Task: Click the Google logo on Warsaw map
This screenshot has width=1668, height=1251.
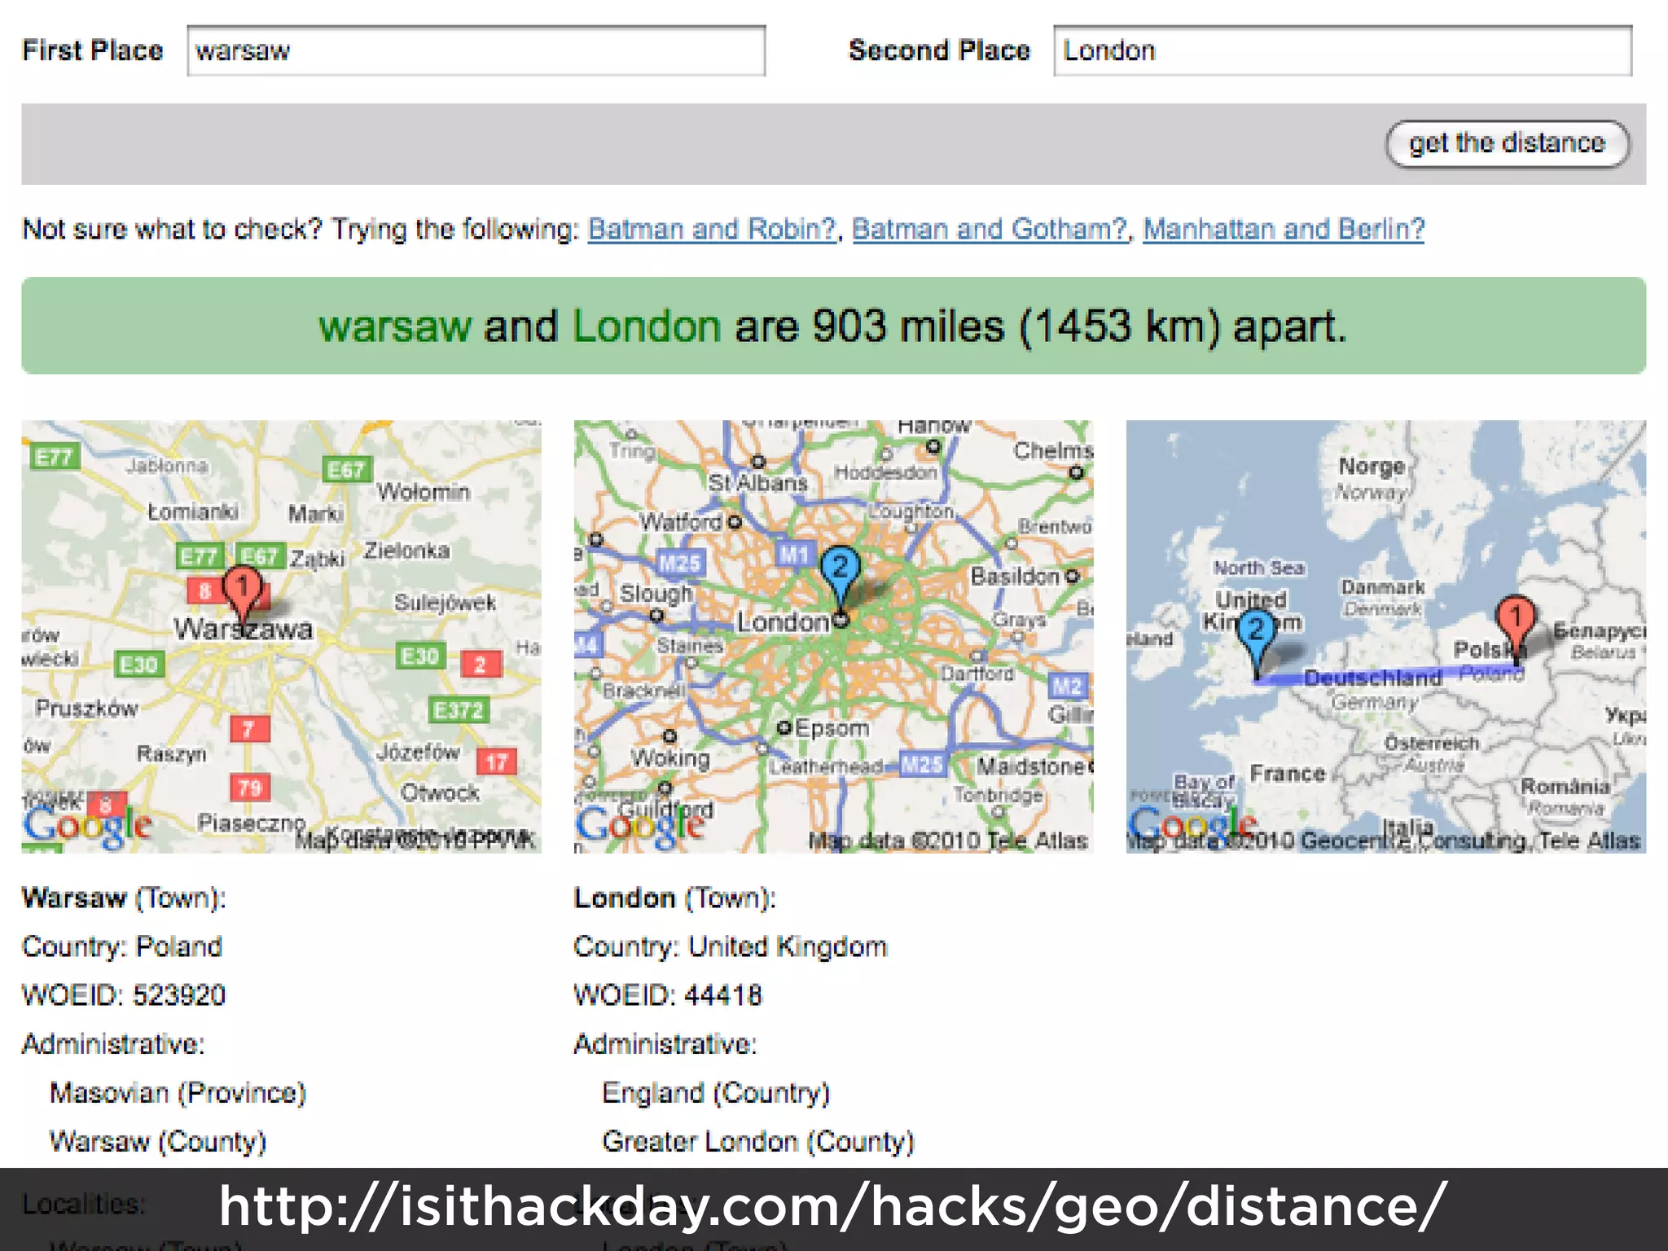Action: [87, 825]
